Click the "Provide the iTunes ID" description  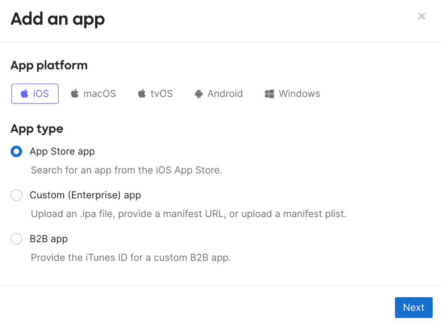(131, 258)
